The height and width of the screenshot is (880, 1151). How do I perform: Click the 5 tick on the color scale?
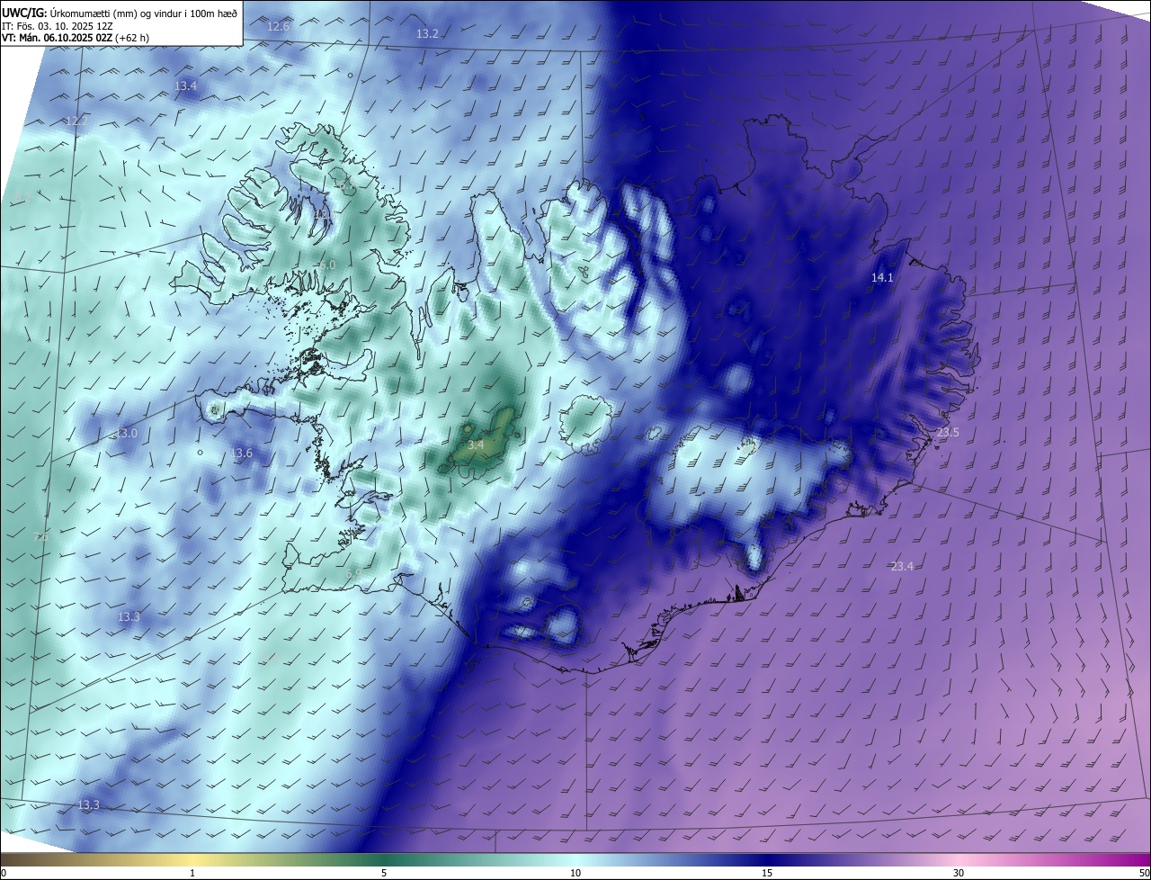coord(384,873)
